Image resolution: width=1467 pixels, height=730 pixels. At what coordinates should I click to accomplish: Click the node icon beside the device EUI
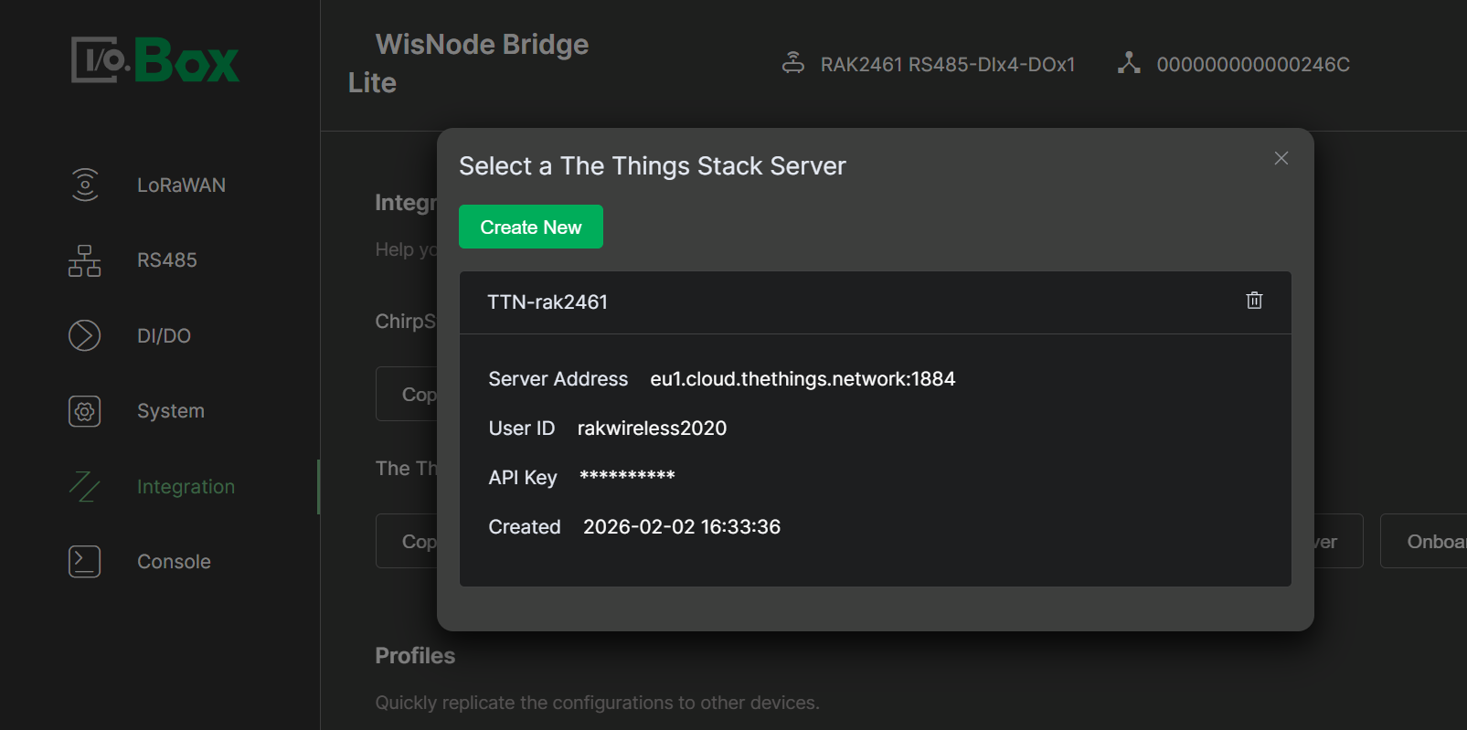(x=1129, y=63)
